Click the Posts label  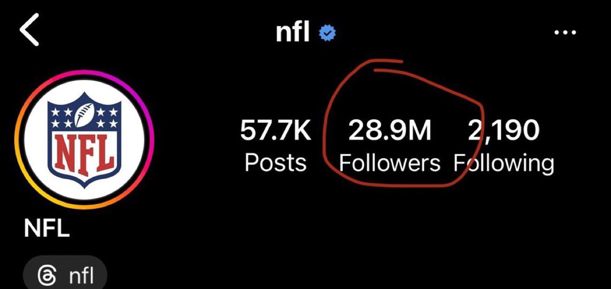click(276, 163)
